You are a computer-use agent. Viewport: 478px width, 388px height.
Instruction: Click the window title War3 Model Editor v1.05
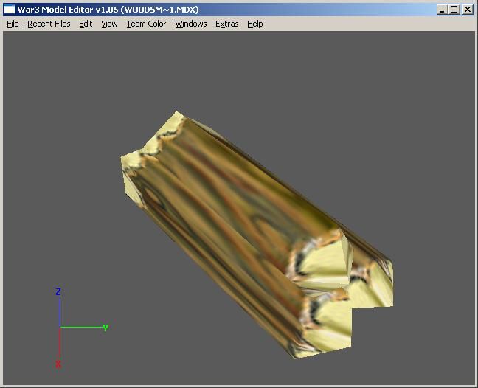click(x=108, y=10)
